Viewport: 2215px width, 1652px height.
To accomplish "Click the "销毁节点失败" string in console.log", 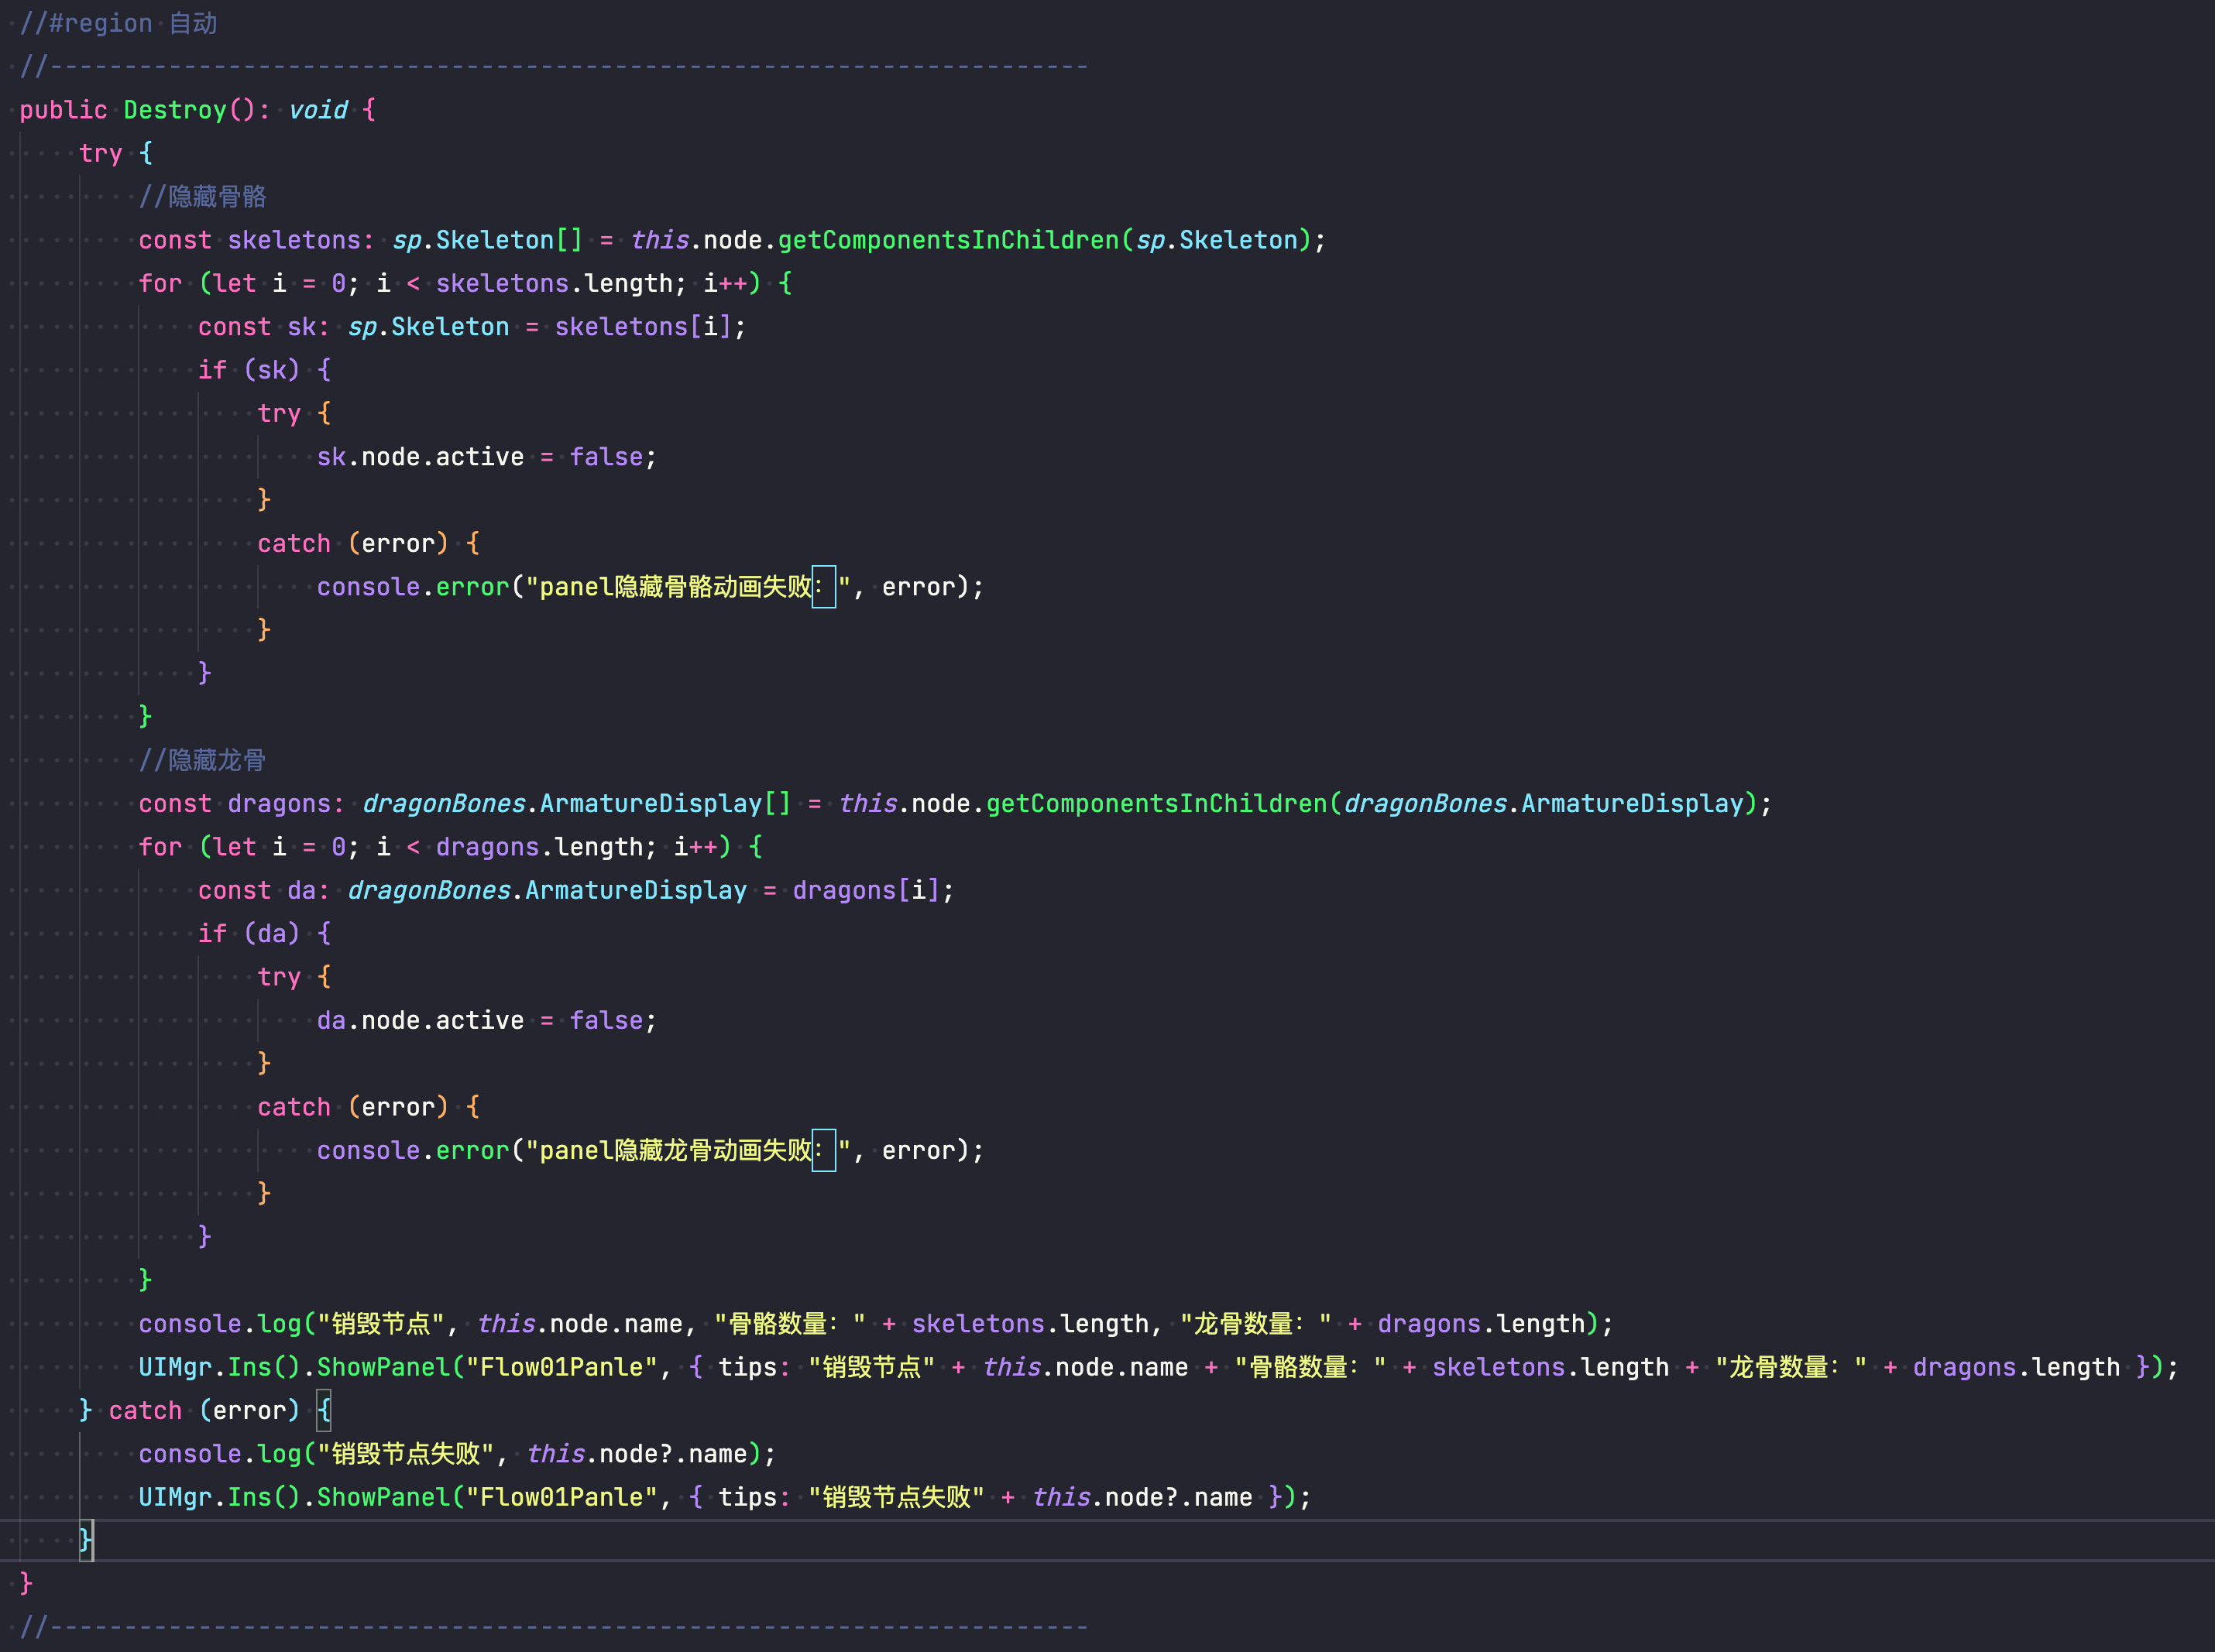I will pos(405,1454).
